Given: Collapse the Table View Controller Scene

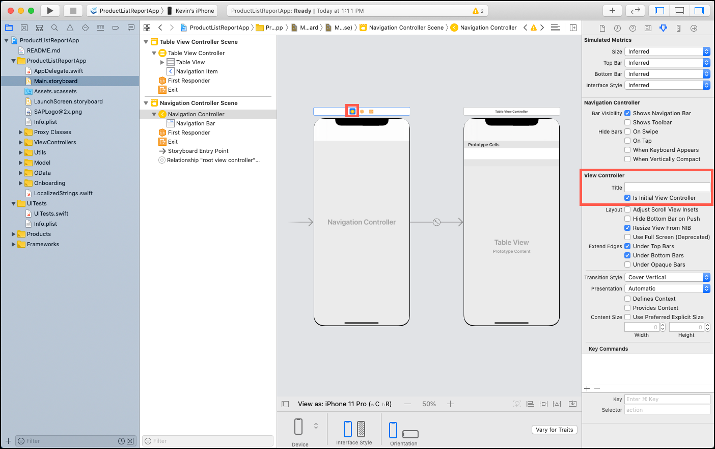Looking at the screenshot, I should (146, 42).
